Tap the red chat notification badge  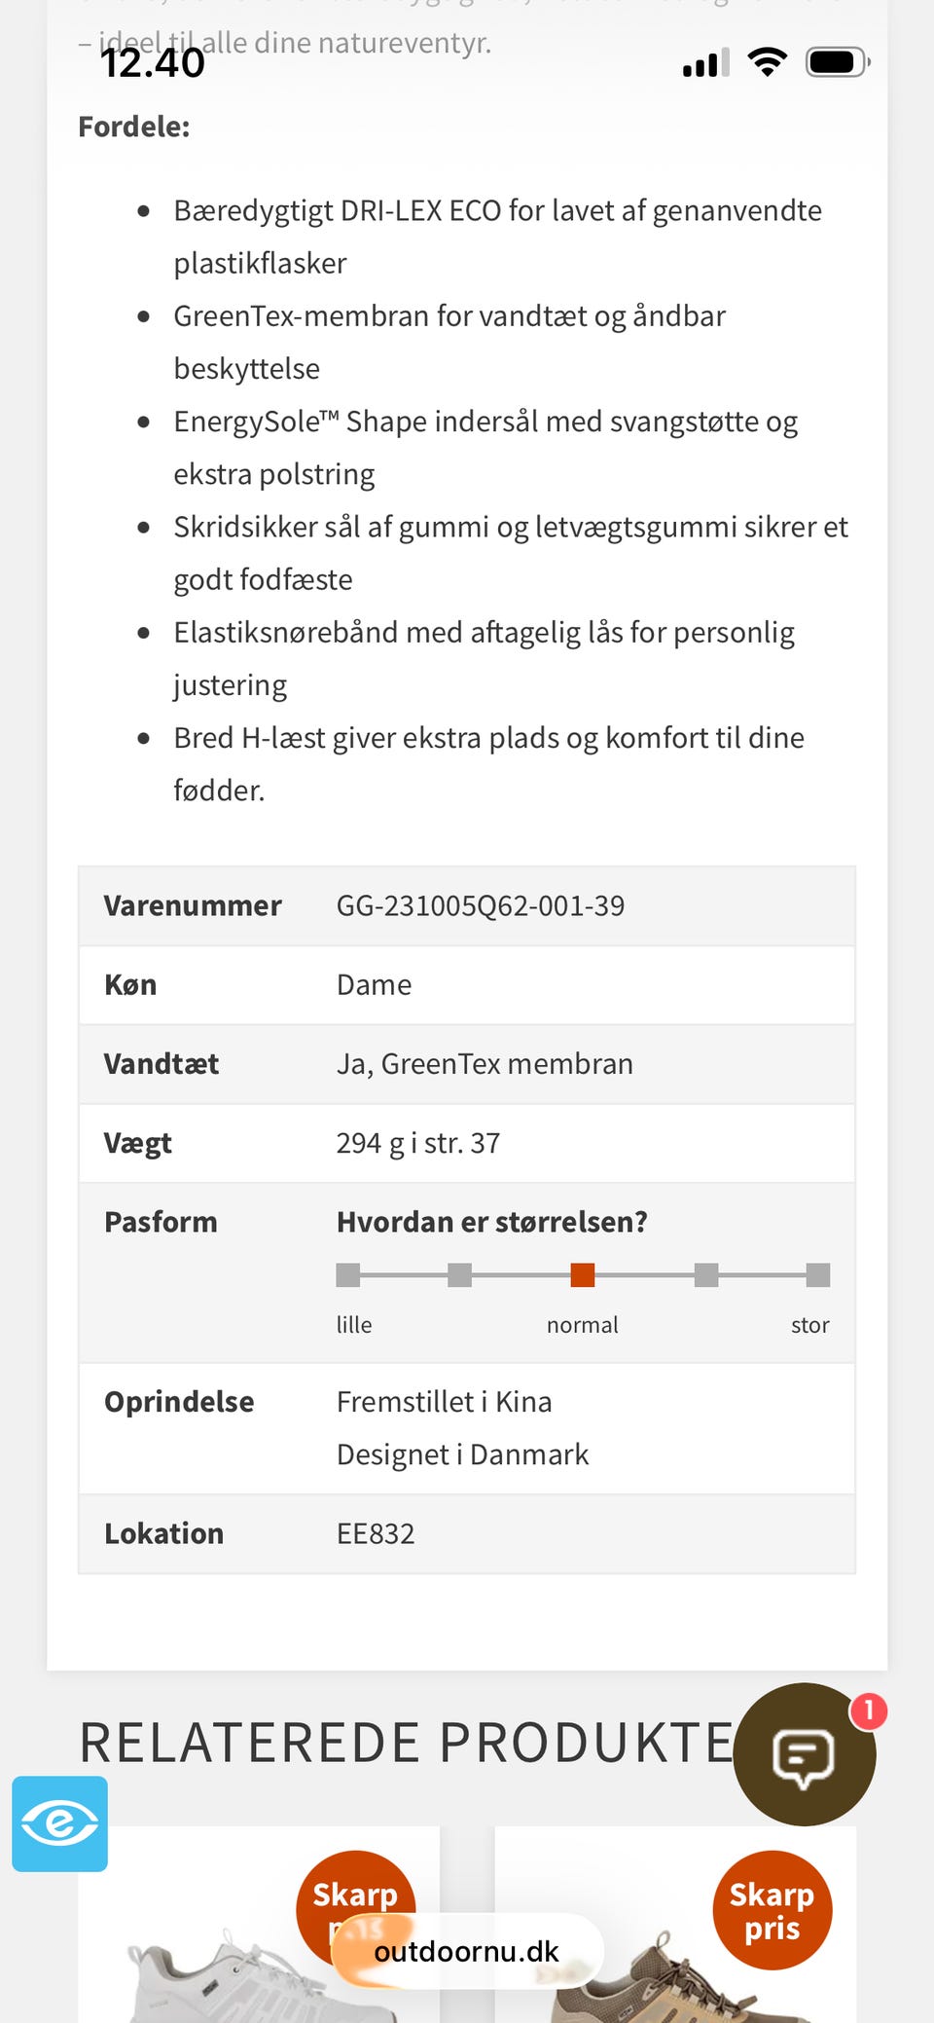pos(869,1710)
